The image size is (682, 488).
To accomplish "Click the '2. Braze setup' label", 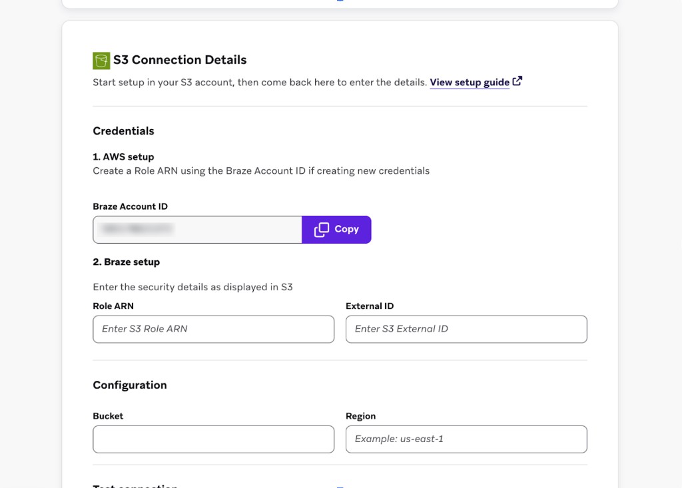I will point(126,262).
